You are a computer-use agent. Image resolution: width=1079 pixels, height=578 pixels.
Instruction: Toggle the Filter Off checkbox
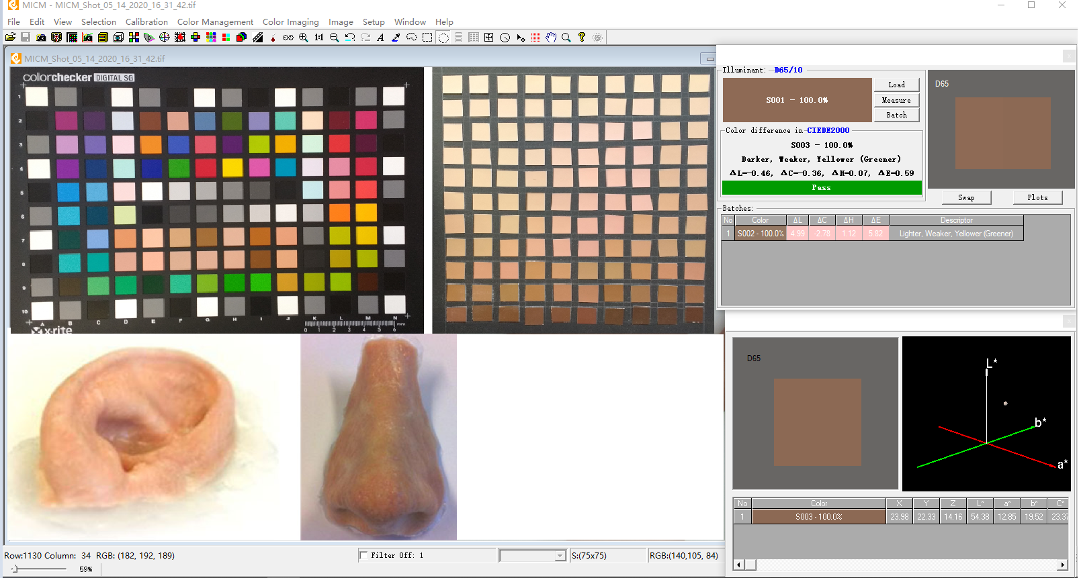[x=363, y=555]
